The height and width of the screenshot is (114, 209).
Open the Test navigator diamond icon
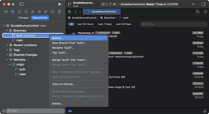click(39, 12)
